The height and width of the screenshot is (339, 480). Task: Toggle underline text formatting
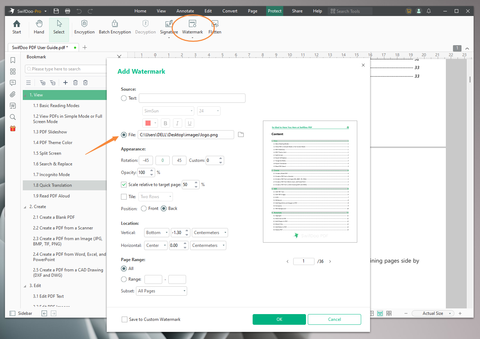click(189, 123)
